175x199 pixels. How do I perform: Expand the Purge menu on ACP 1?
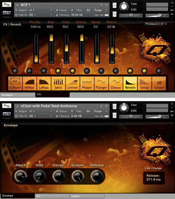pyautogui.click(x=101, y=10)
